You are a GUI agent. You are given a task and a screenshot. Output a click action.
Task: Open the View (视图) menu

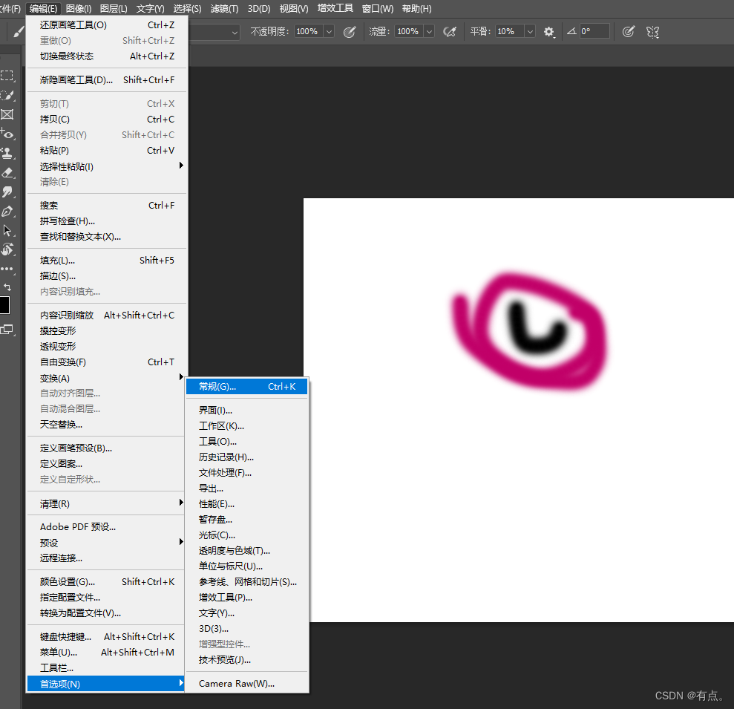coord(294,8)
